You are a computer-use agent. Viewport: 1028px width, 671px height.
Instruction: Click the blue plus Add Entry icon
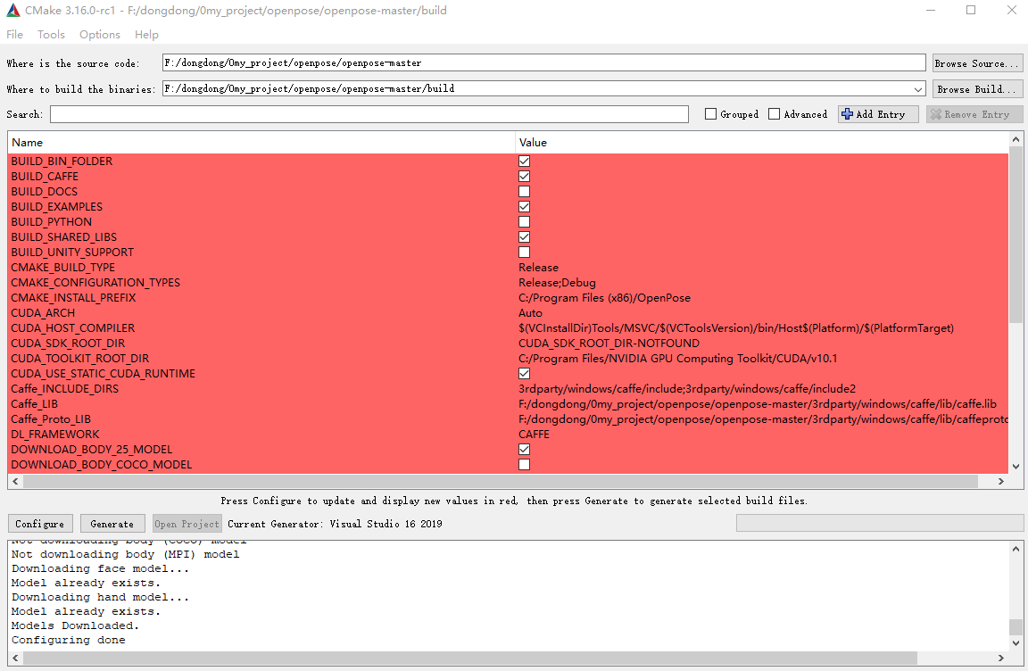(847, 114)
